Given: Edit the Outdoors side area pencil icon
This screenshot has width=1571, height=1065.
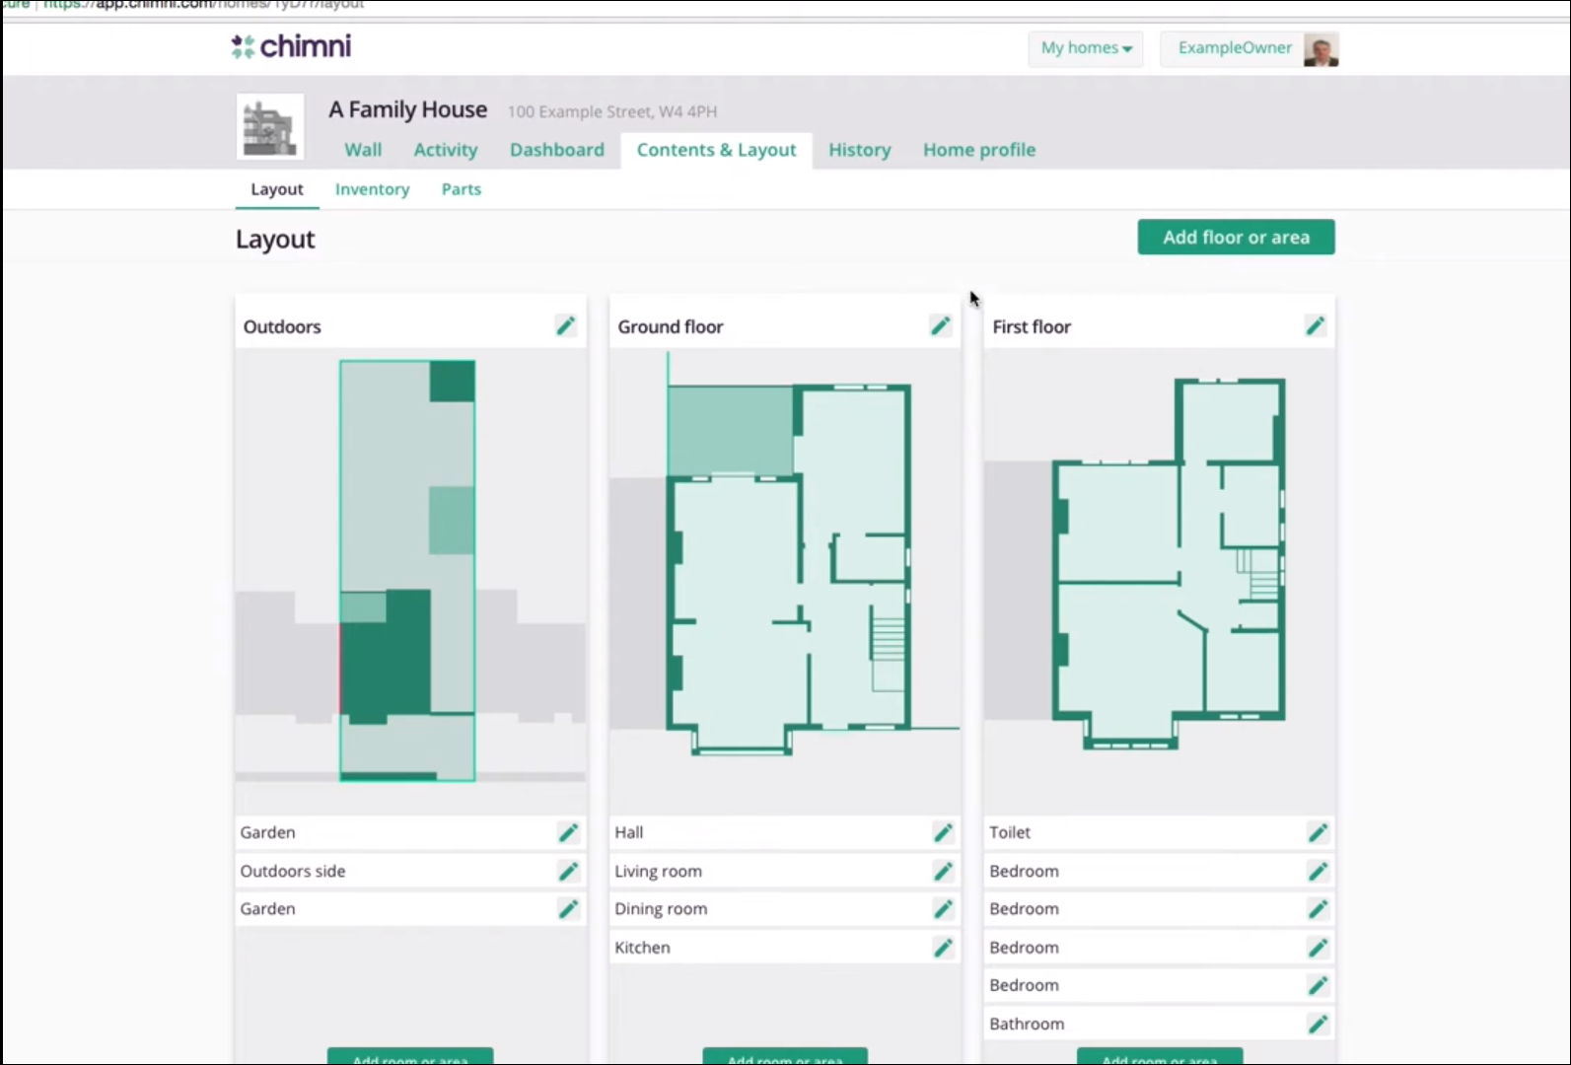Looking at the screenshot, I should [568, 871].
